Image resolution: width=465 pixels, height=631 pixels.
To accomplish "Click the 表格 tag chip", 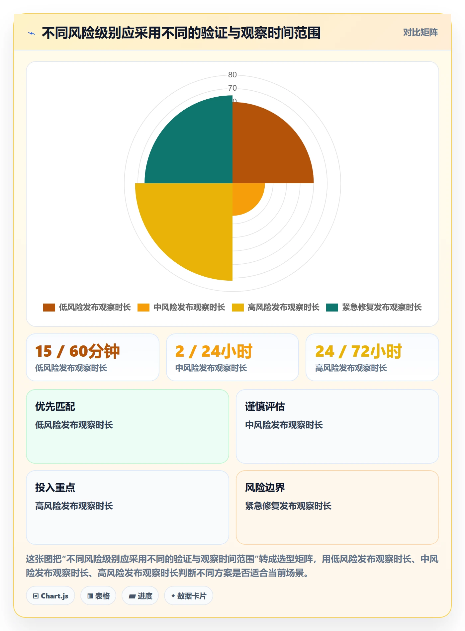I will (x=98, y=596).
